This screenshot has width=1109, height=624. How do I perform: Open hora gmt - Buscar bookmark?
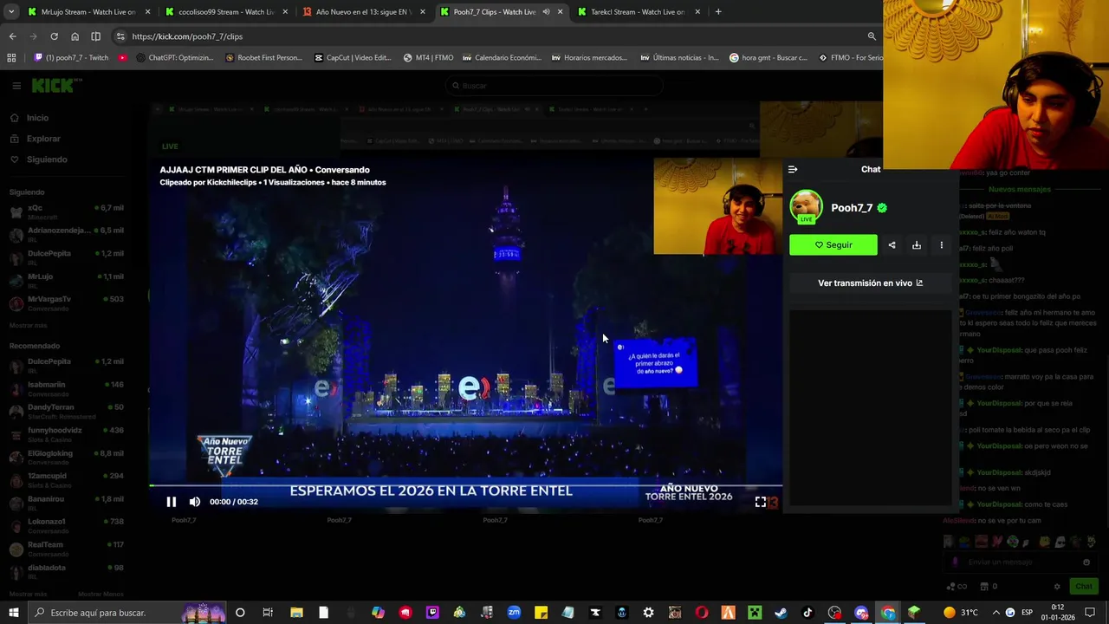(x=769, y=58)
